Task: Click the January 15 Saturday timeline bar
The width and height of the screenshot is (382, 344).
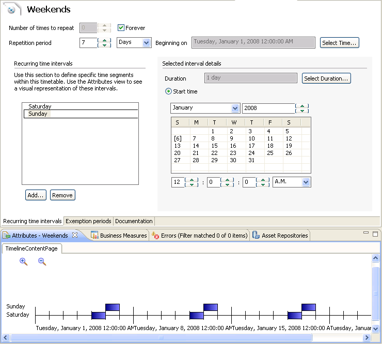Action: click(x=295, y=316)
